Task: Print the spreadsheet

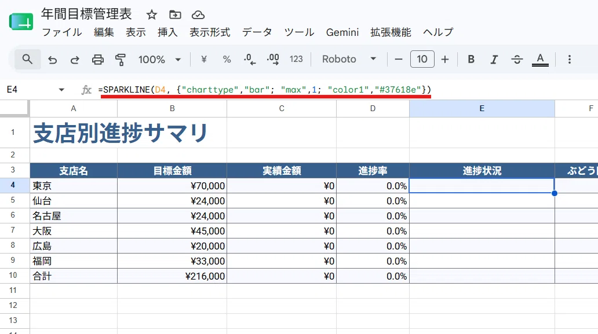Action: pyautogui.click(x=97, y=60)
